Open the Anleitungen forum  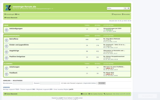(14, 67)
